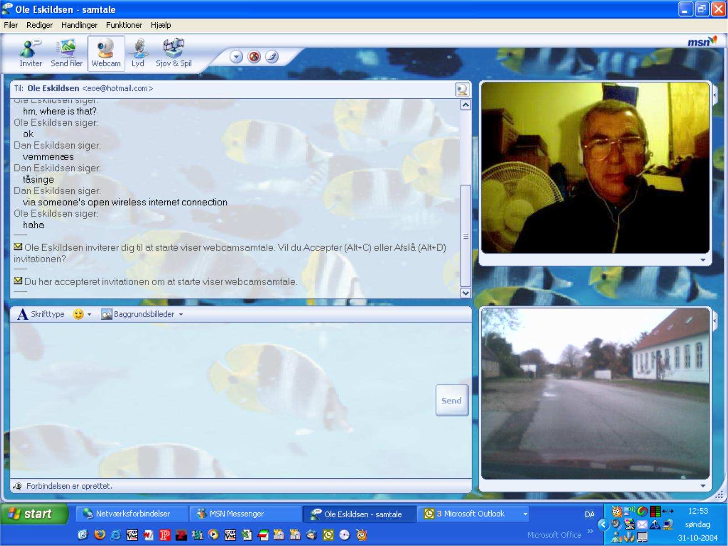Launch Excel from Quick Launch
Image resolution: width=728 pixels, height=546 pixels.
[247, 535]
